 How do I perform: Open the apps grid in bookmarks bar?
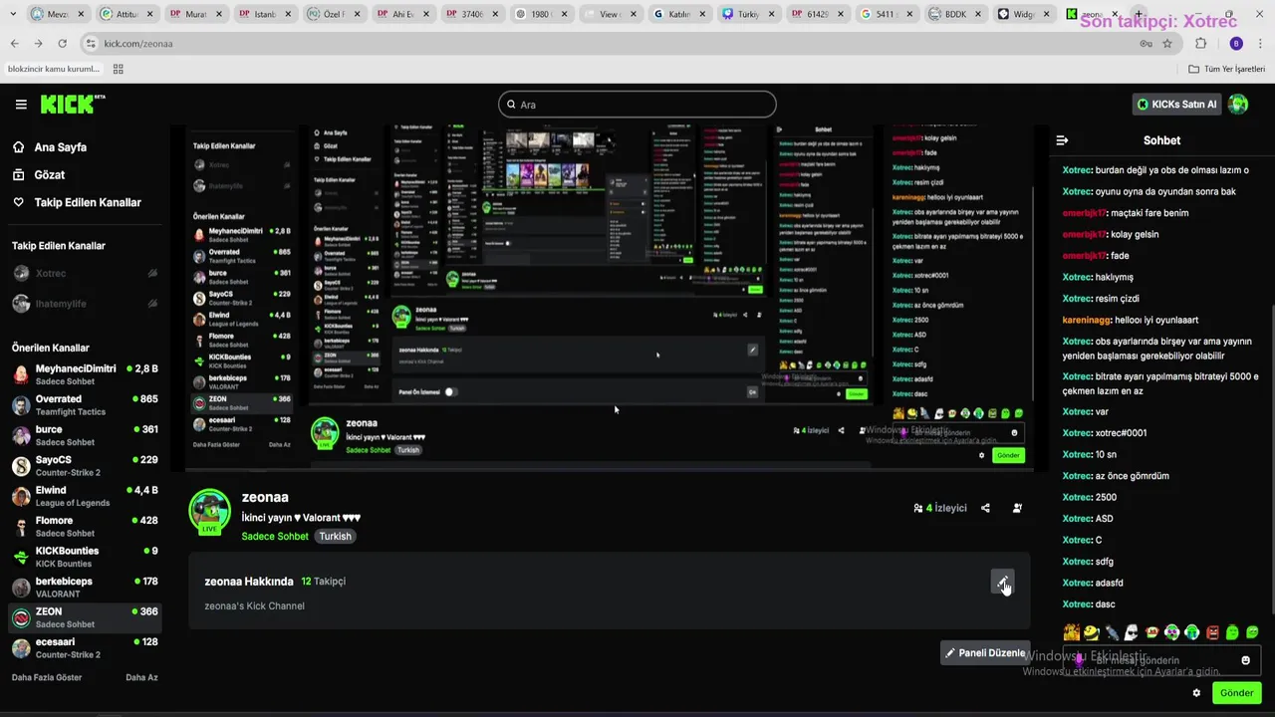point(118,69)
